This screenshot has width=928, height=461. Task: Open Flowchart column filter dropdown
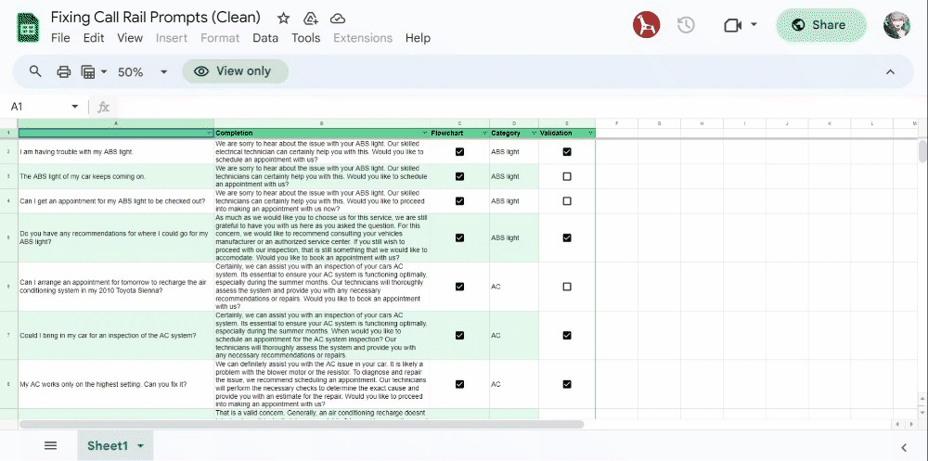(484, 134)
